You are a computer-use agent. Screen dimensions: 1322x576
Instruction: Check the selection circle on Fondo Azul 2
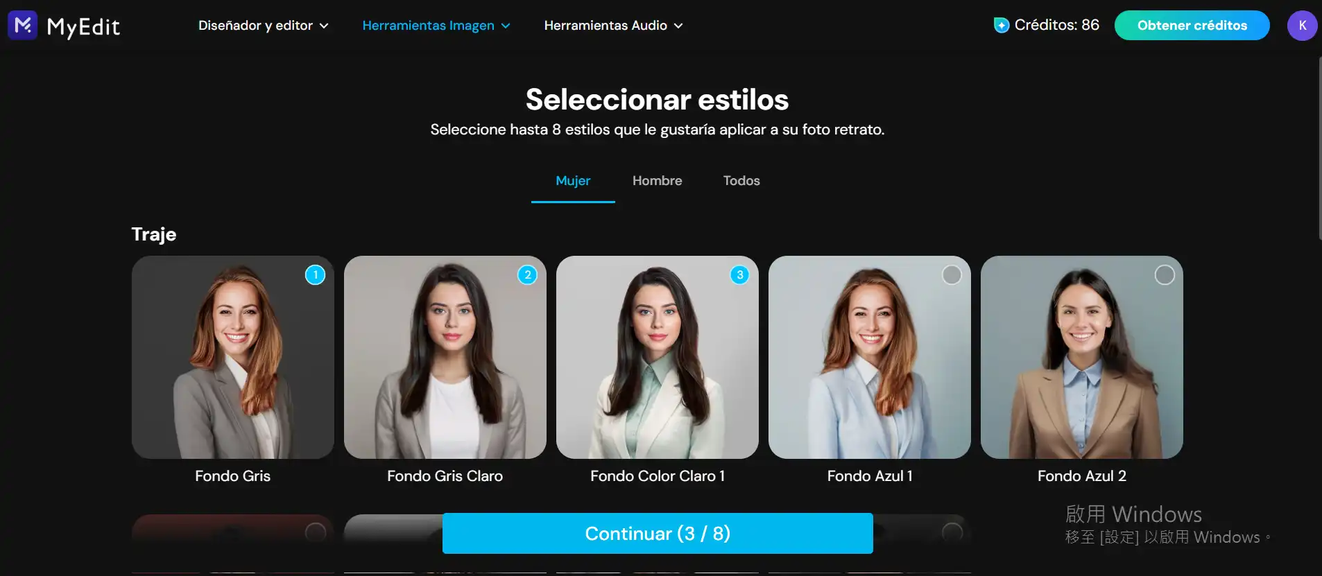click(1164, 275)
